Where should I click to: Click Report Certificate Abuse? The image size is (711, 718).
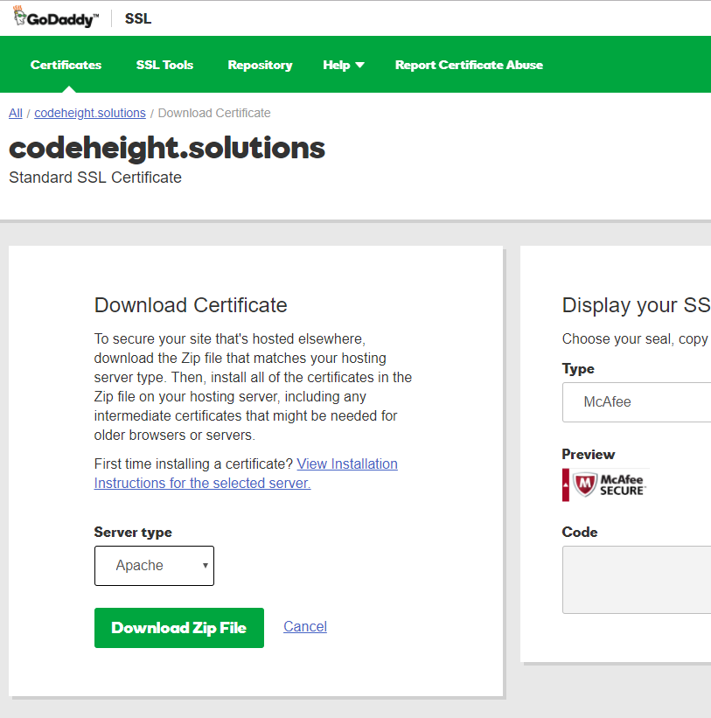469,64
